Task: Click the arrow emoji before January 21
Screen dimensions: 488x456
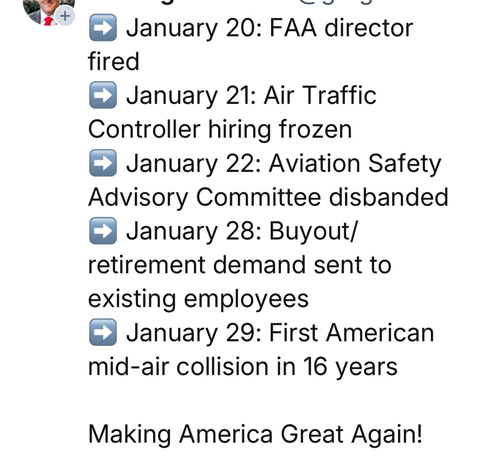Action: point(103,95)
